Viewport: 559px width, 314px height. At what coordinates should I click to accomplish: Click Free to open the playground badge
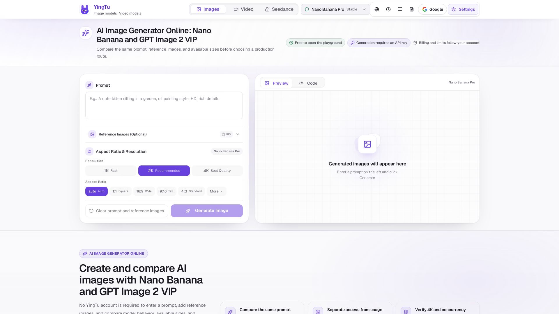pos(315,43)
